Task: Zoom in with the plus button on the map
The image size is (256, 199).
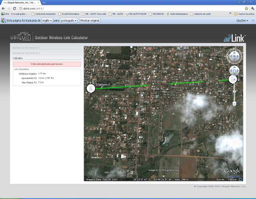Action: click(234, 79)
